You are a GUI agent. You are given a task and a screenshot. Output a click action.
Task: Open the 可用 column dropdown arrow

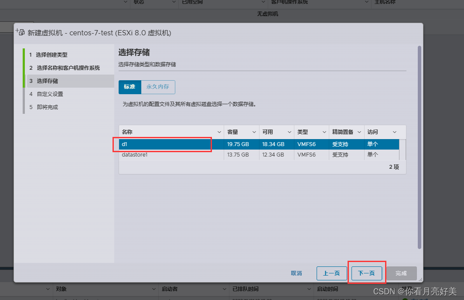click(290, 132)
